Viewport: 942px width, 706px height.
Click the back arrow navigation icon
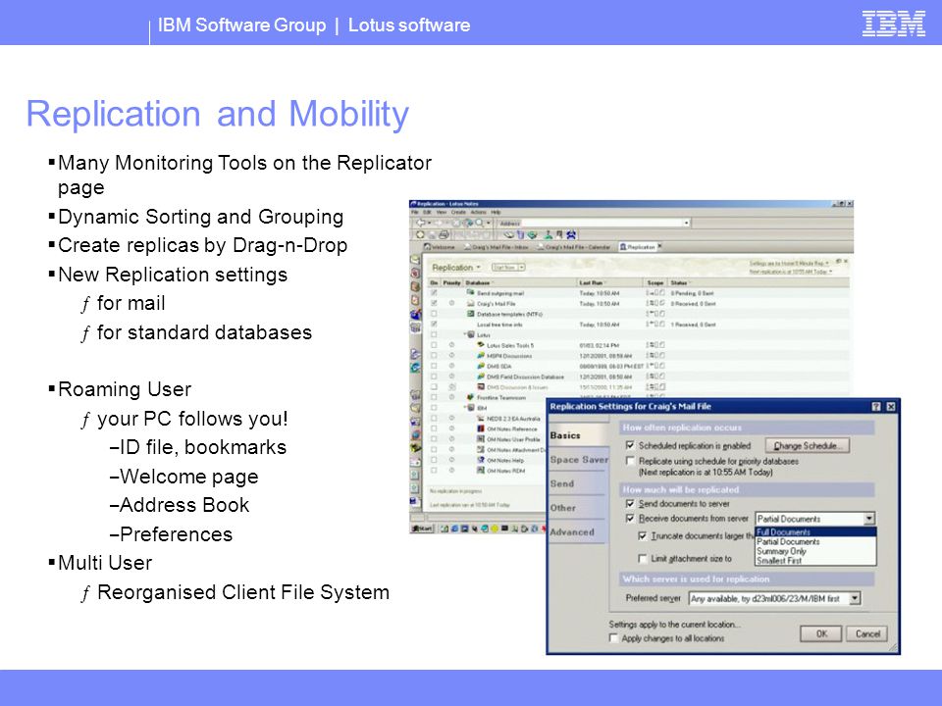coord(421,223)
